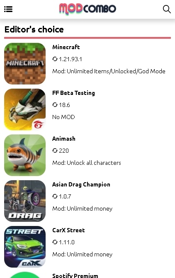Tap the search magnifier icon

pos(167,9)
